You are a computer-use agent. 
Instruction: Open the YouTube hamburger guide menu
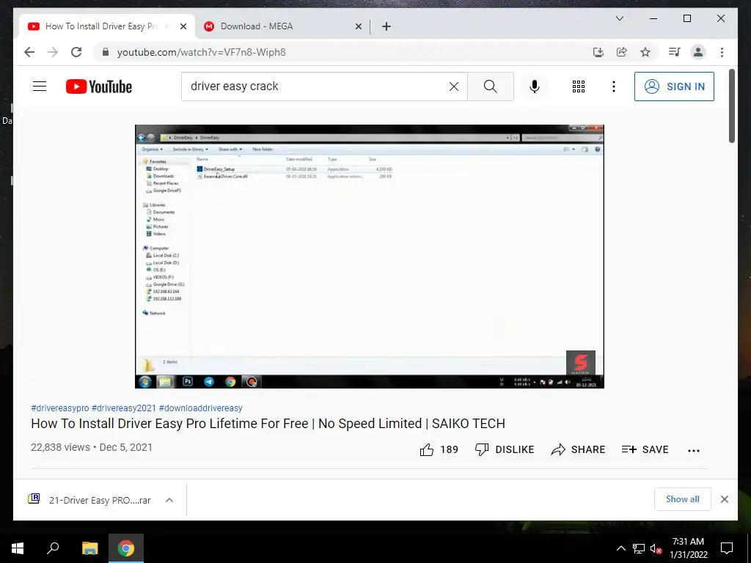click(x=40, y=87)
